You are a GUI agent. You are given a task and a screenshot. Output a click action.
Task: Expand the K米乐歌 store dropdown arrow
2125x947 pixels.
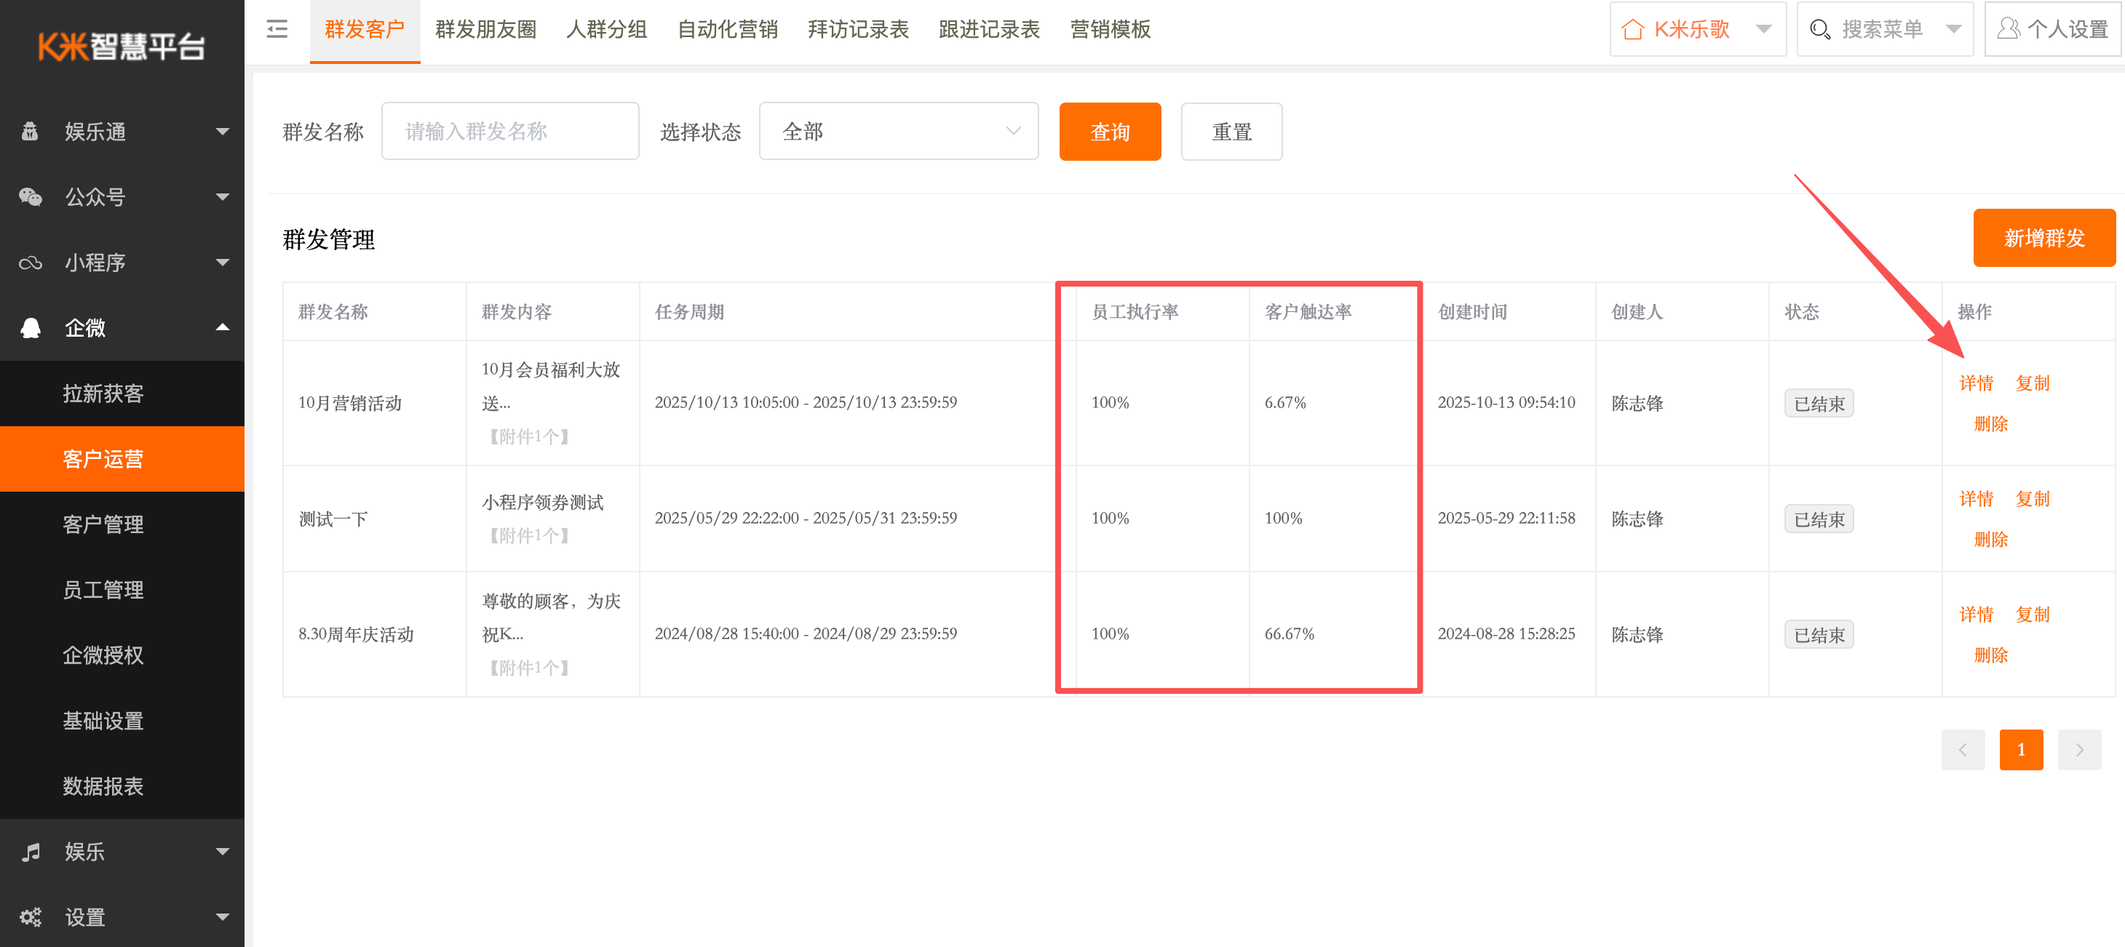[x=1764, y=30]
